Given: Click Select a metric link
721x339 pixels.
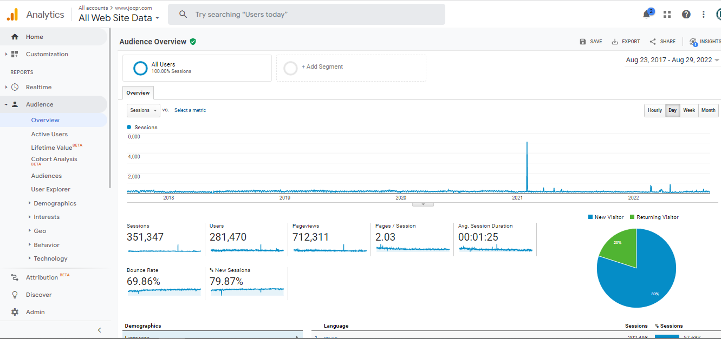Looking at the screenshot, I should (190, 110).
